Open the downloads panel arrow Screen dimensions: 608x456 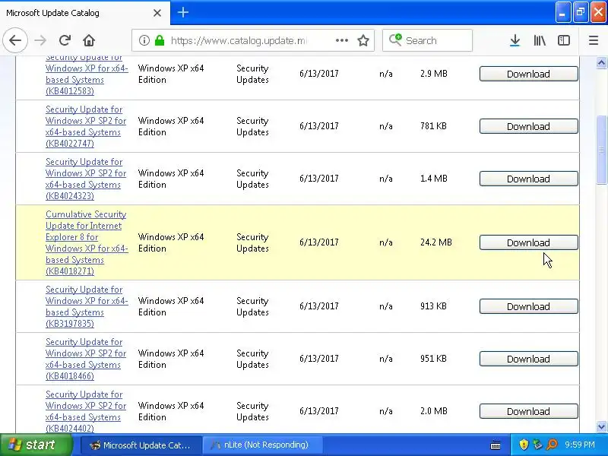click(x=515, y=40)
